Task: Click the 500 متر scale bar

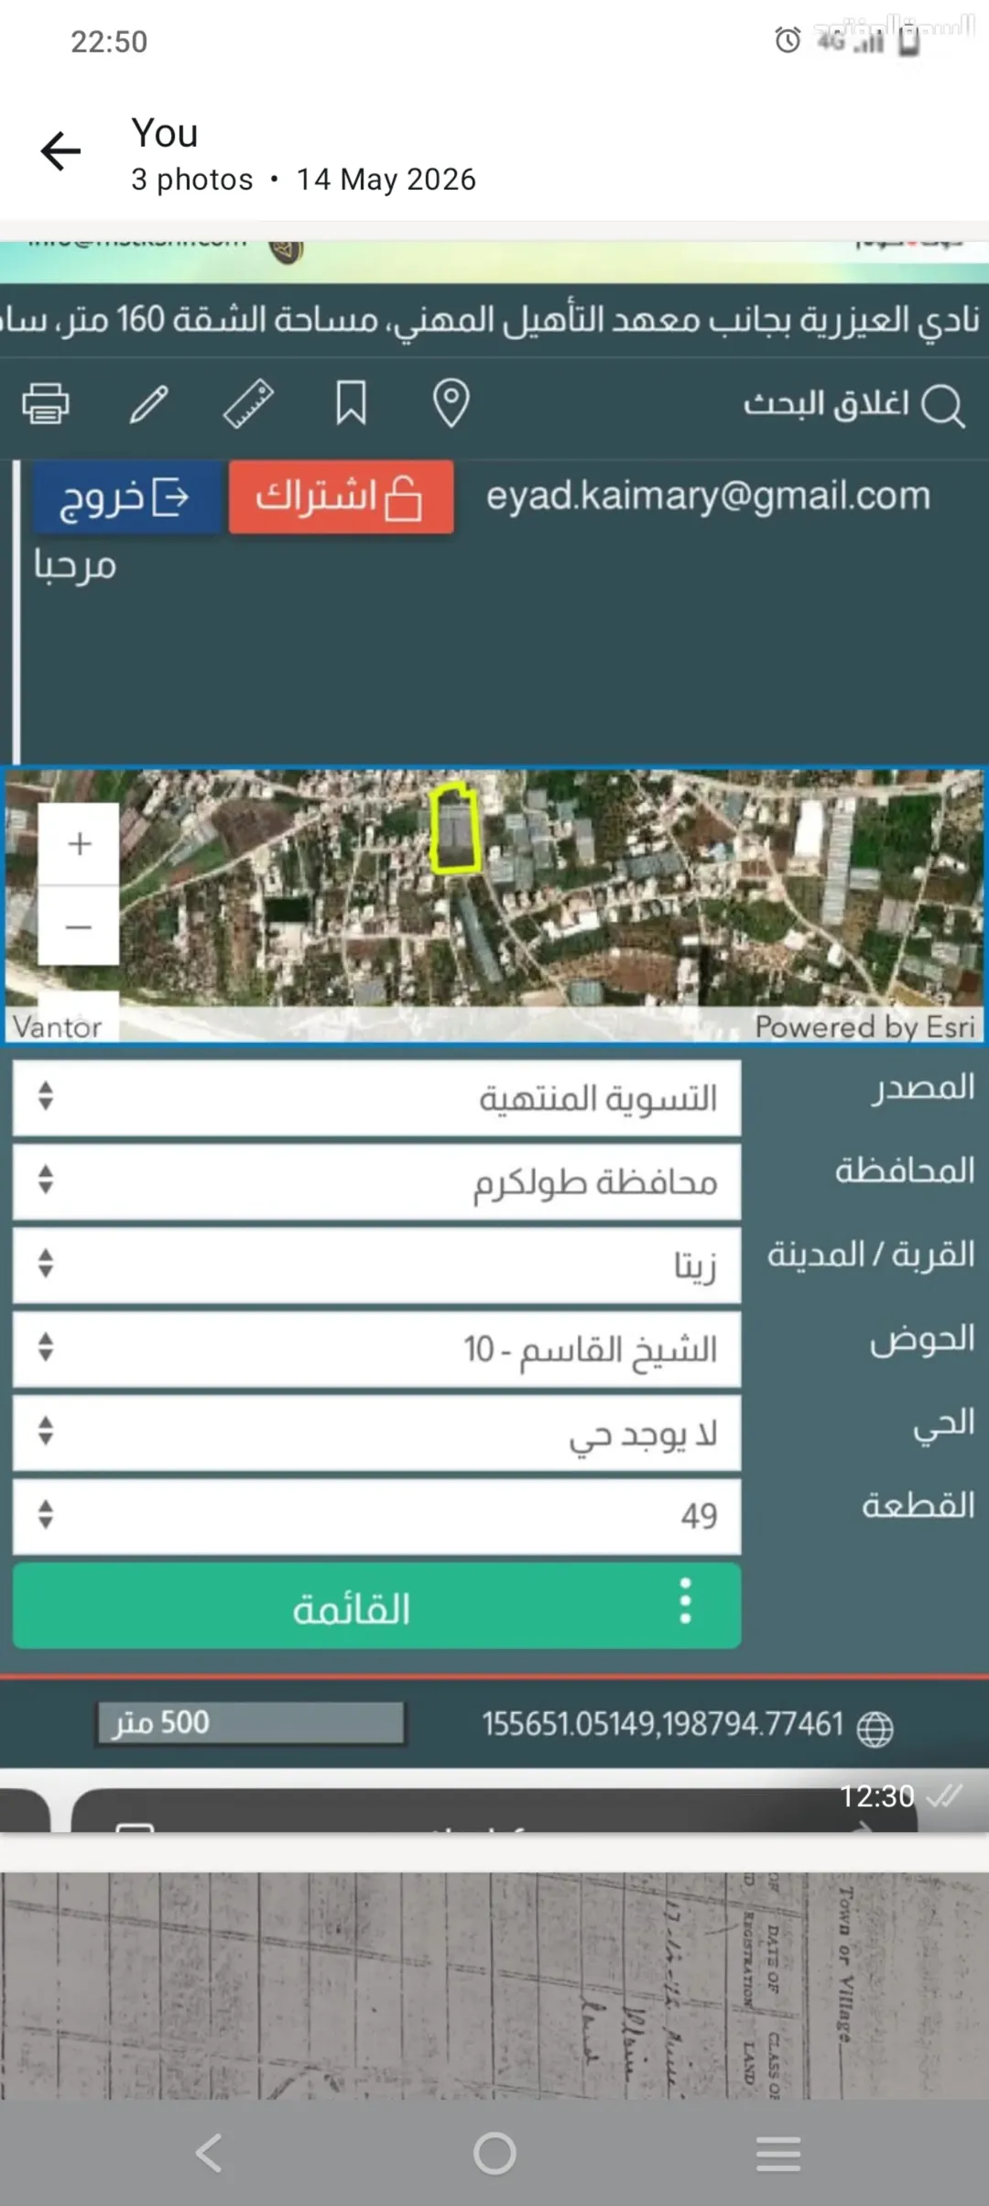Action: tap(250, 1723)
